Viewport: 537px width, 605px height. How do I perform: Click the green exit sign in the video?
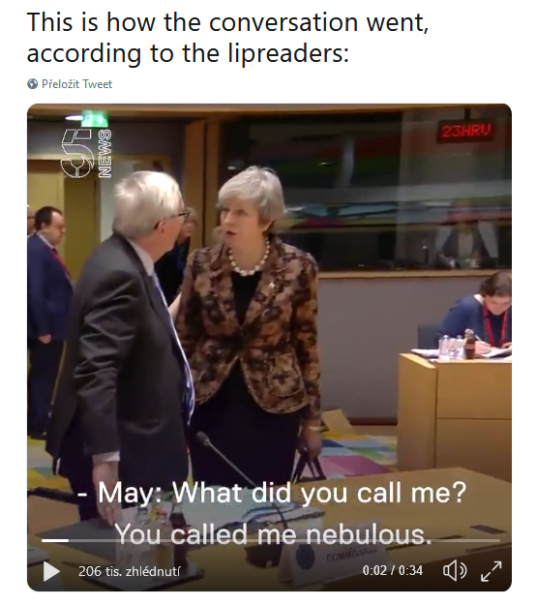(95, 119)
